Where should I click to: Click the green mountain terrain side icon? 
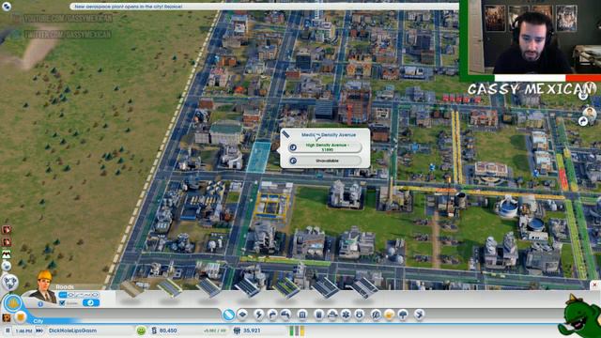coord(7,254)
